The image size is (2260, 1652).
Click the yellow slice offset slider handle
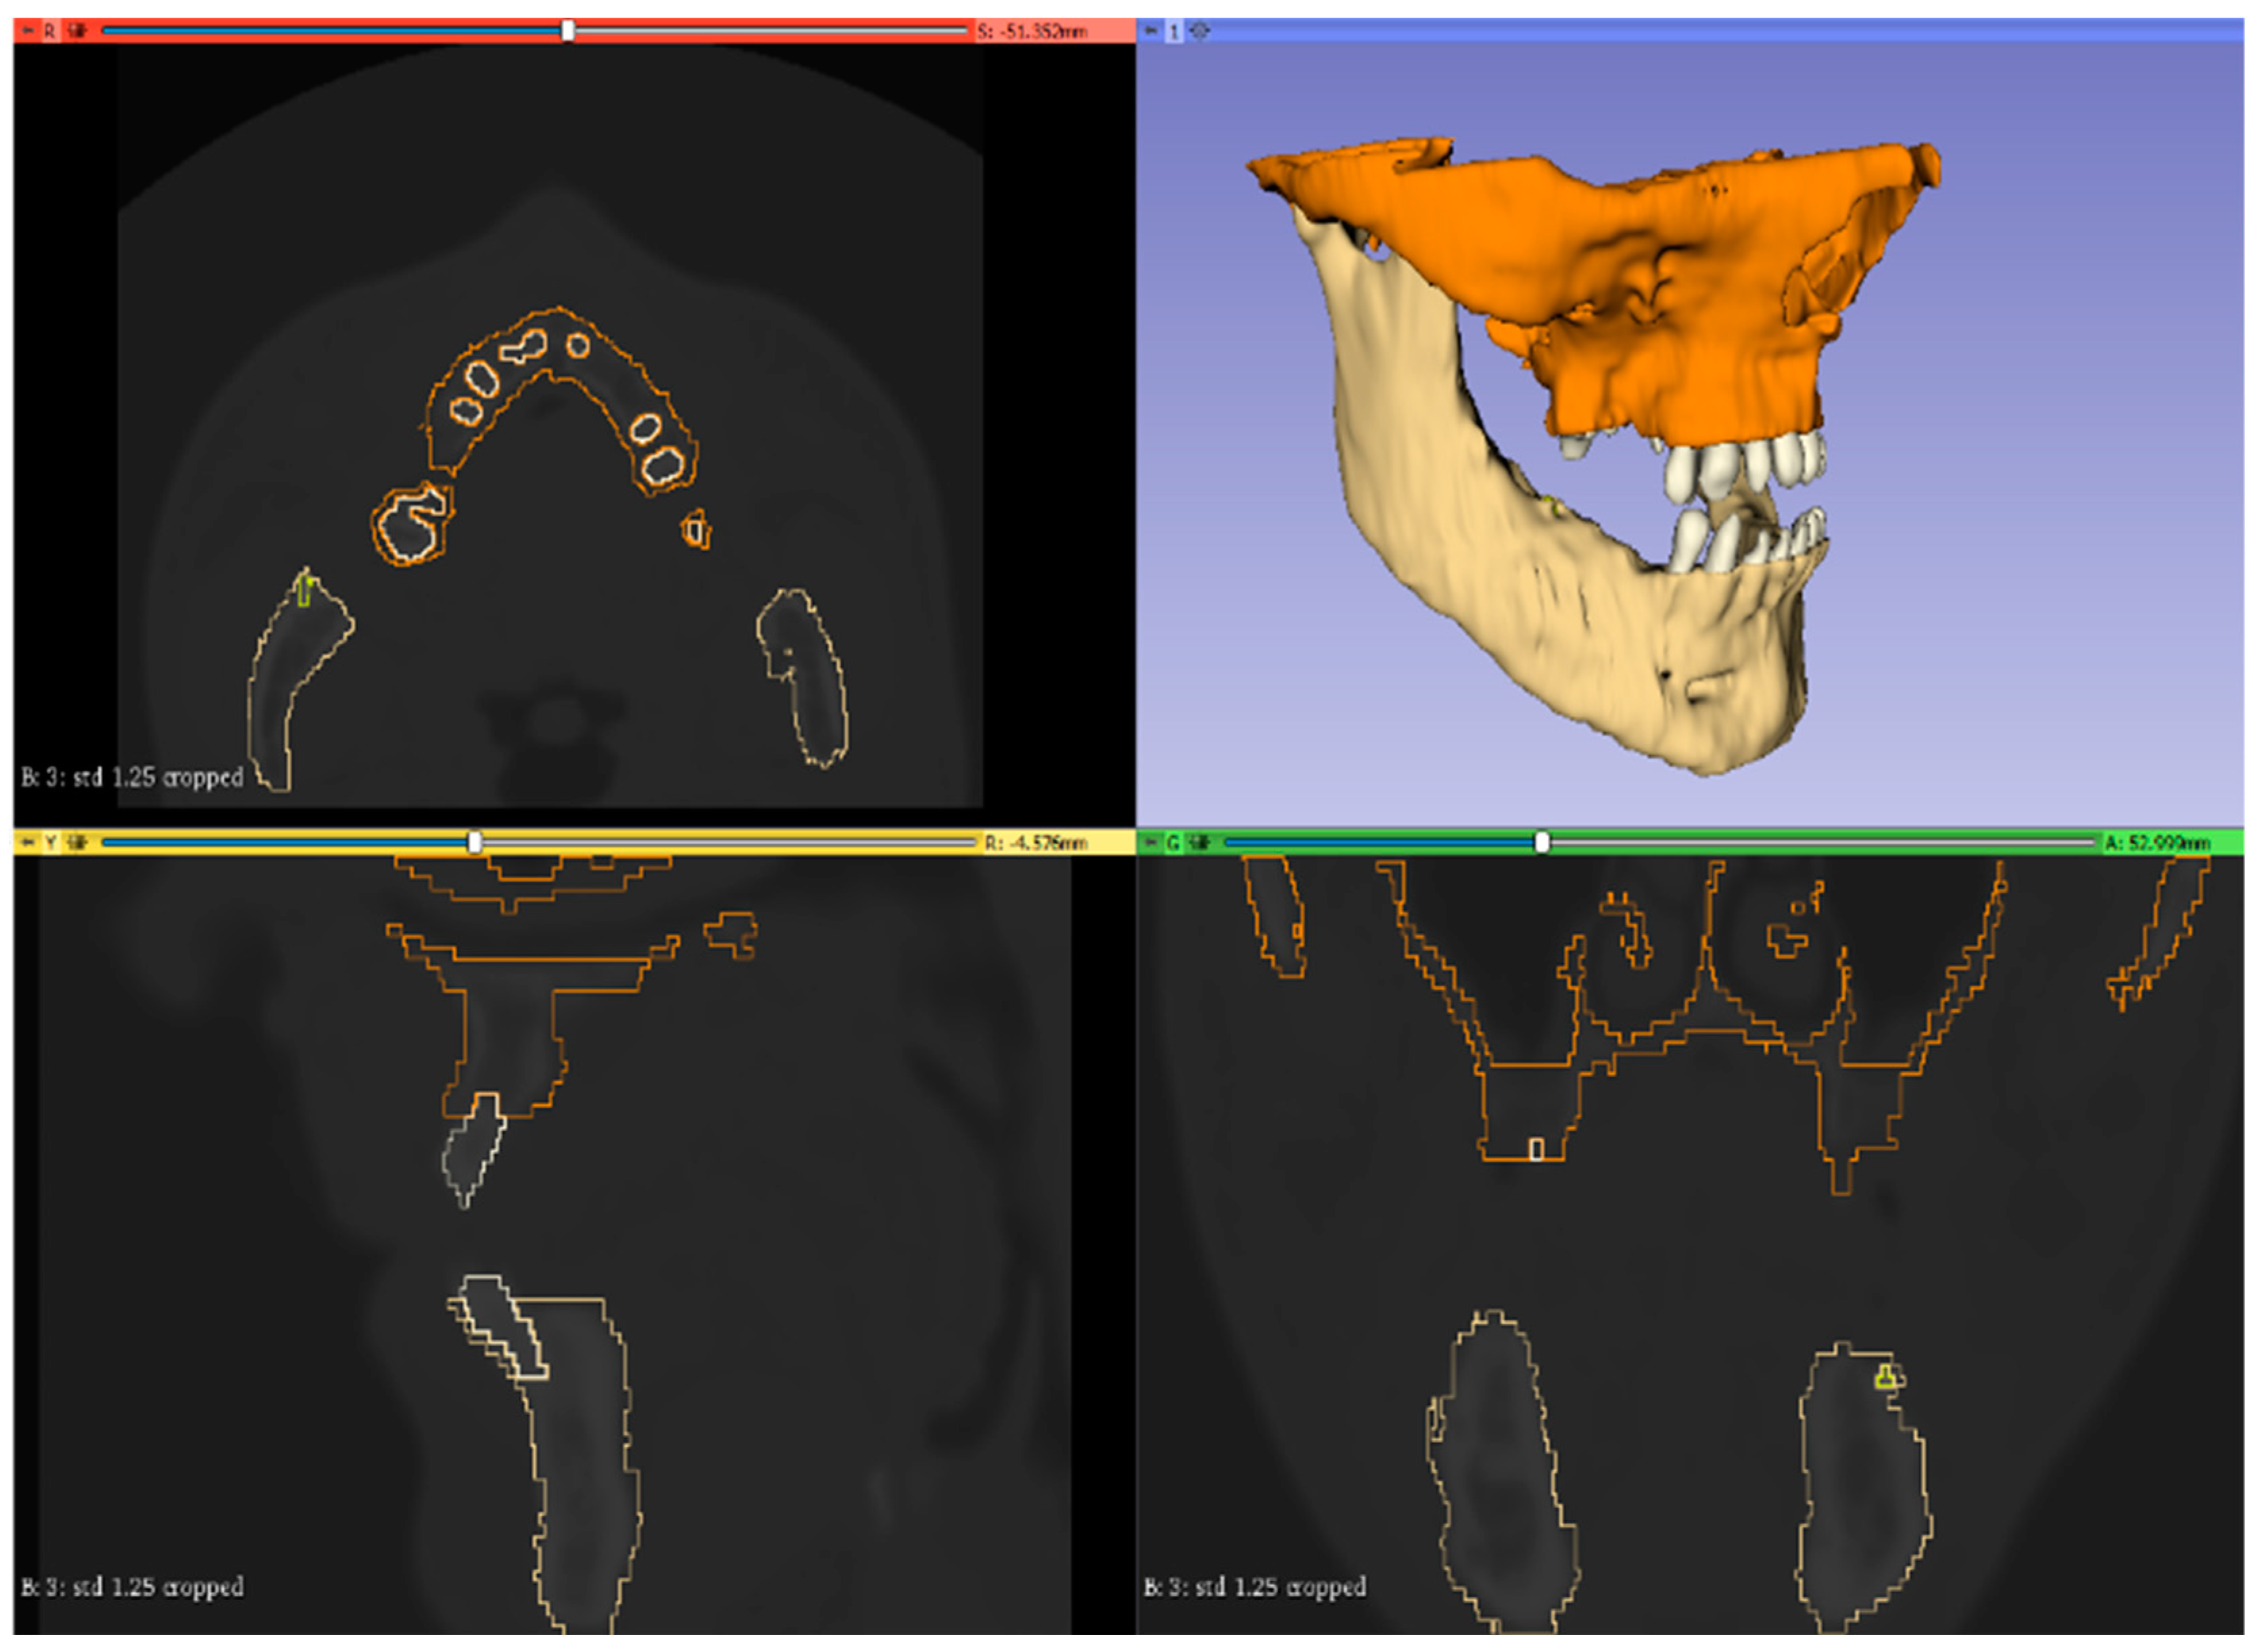tap(475, 843)
